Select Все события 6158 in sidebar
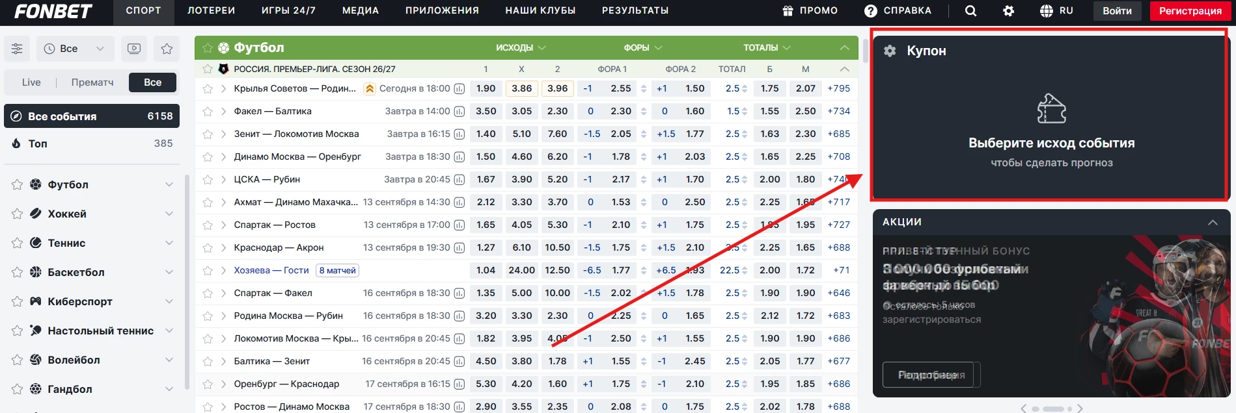The image size is (1236, 413). pos(92,116)
